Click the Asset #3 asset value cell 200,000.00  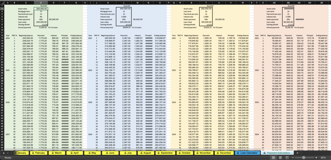pyautogui.click(x=206, y=9)
